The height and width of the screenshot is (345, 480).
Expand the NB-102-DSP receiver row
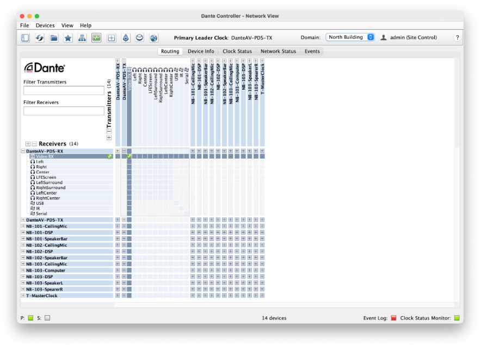click(x=23, y=251)
